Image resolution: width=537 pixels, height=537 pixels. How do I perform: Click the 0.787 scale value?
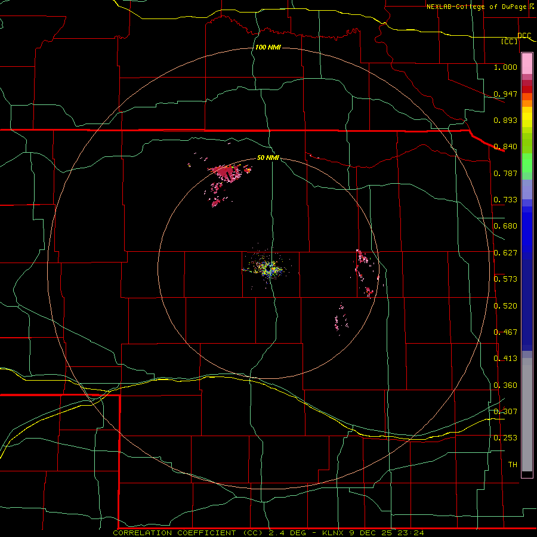pos(505,173)
